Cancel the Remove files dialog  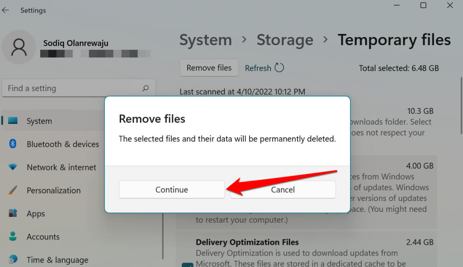click(x=283, y=190)
